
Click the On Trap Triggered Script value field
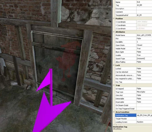[144, 109]
